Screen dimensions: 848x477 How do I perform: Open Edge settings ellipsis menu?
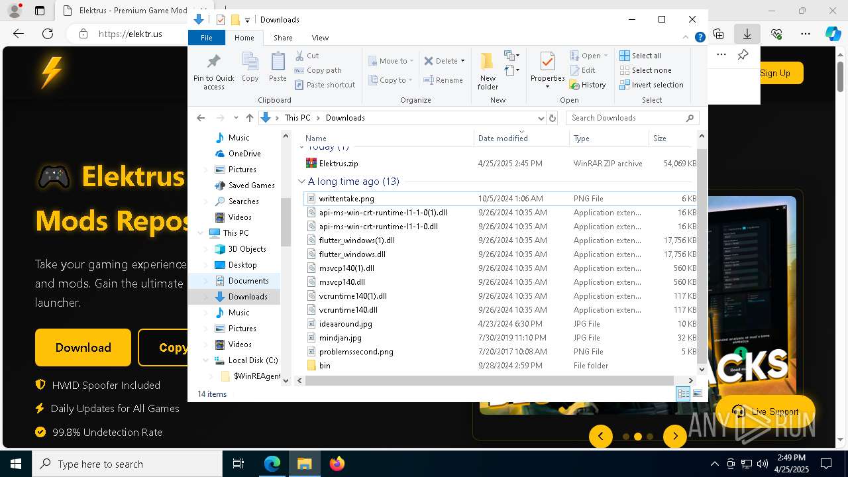tap(806, 34)
